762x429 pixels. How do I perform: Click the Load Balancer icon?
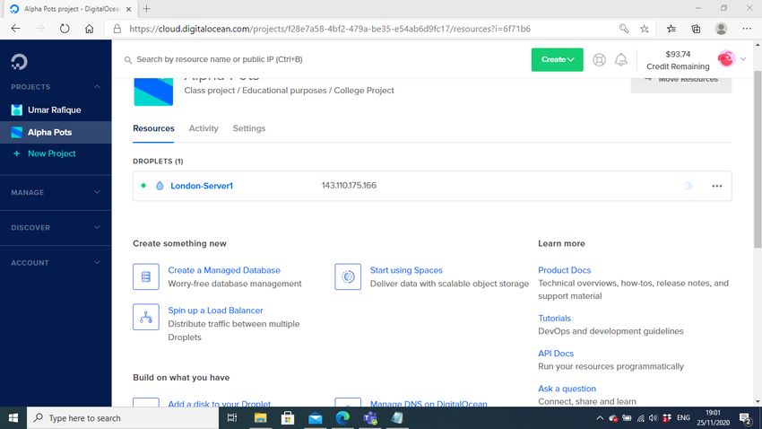(145, 317)
